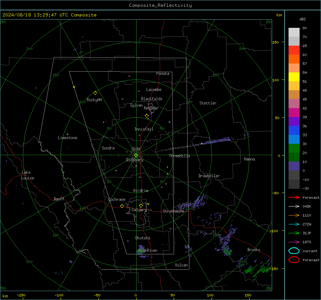
Task: Click the 80-70 dBZ light gray swatch
Action: coord(294,32)
